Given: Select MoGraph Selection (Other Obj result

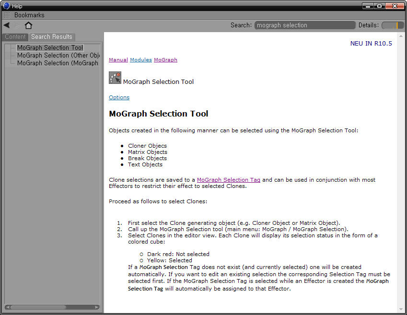Looking at the screenshot, I should (58, 55).
